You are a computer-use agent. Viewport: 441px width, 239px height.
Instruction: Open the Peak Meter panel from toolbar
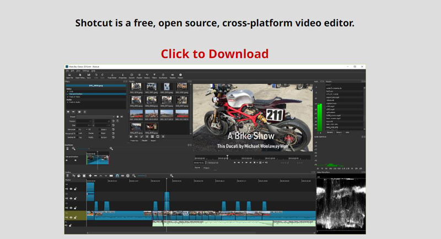point(112,76)
